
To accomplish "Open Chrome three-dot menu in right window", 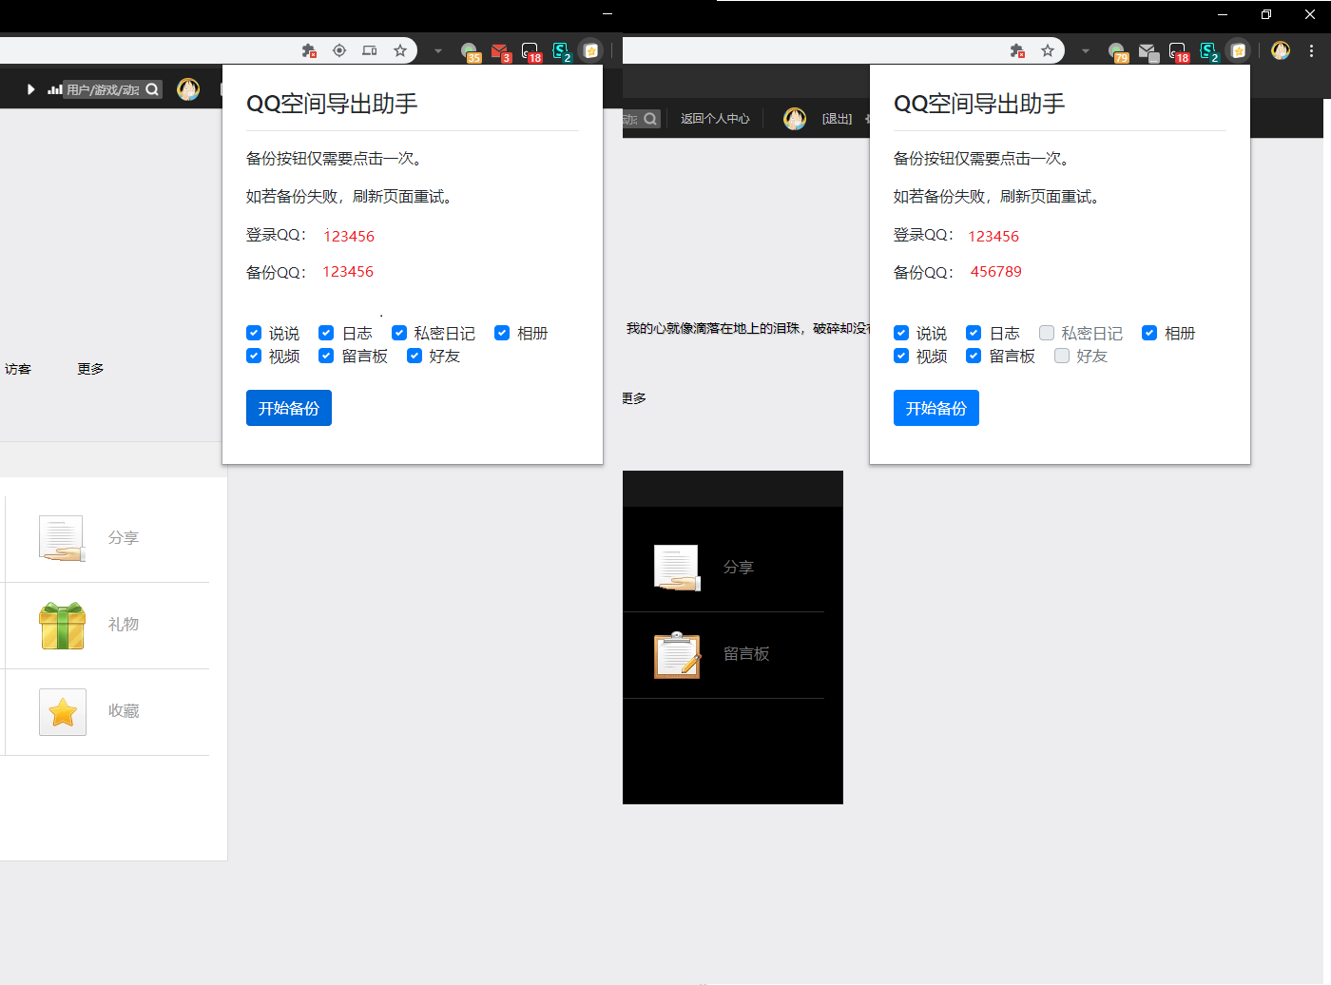I will point(1312,50).
